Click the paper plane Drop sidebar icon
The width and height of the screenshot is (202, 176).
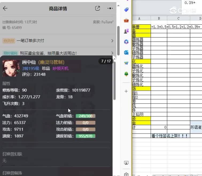click(126, 63)
